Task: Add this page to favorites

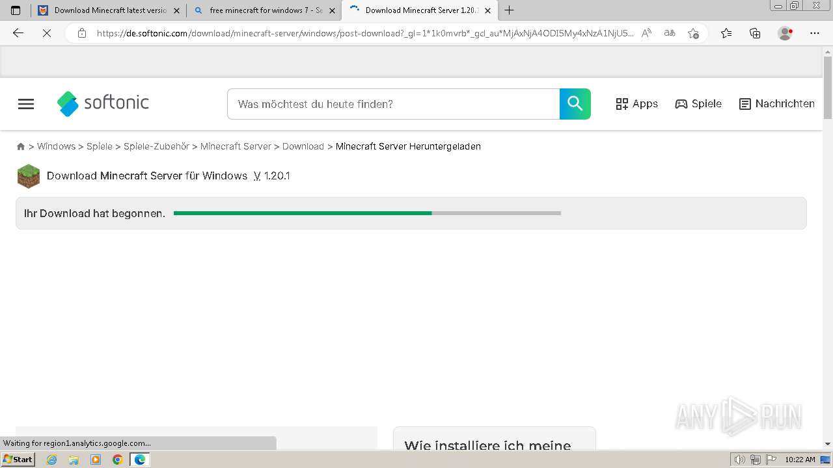Action: tap(693, 33)
